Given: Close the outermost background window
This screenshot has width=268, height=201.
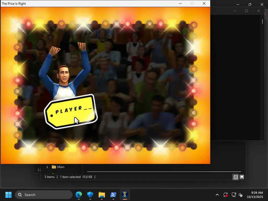Looking at the screenshot, I should (262, 4).
